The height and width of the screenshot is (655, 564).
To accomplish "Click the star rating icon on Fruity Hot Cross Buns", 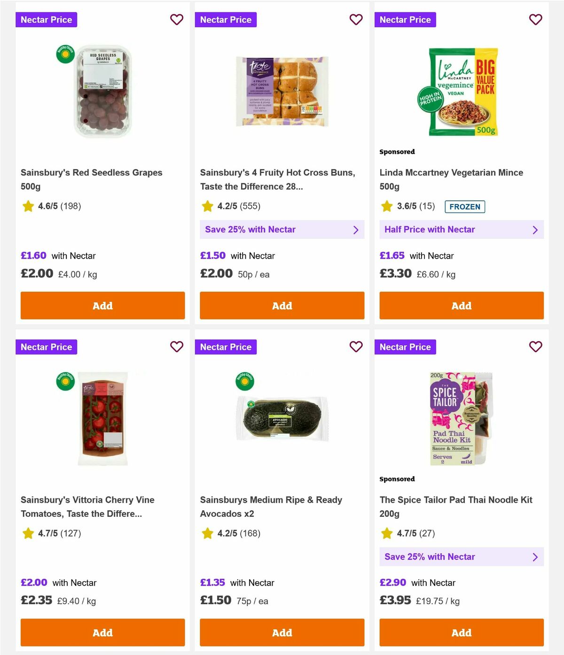I will (207, 206).
